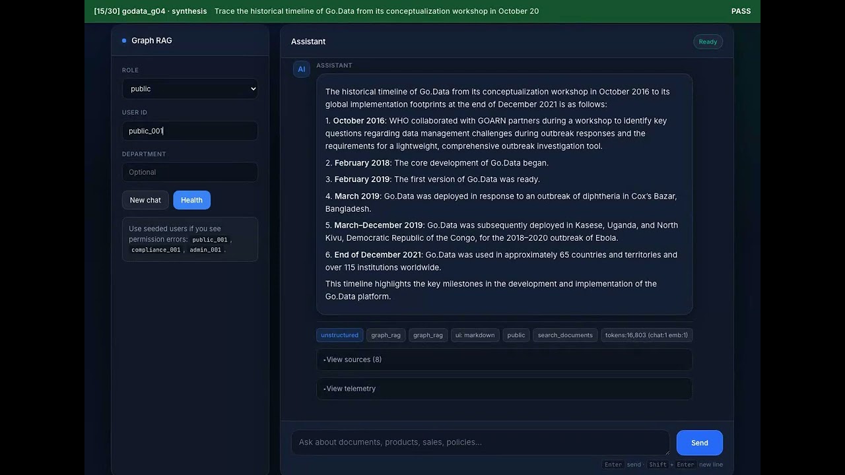
Task: Click the AI avatar icon beside the response
Action: [x=301, y=69]
